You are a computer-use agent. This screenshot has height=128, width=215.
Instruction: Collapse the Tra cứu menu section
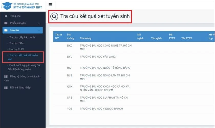(39, 30)
